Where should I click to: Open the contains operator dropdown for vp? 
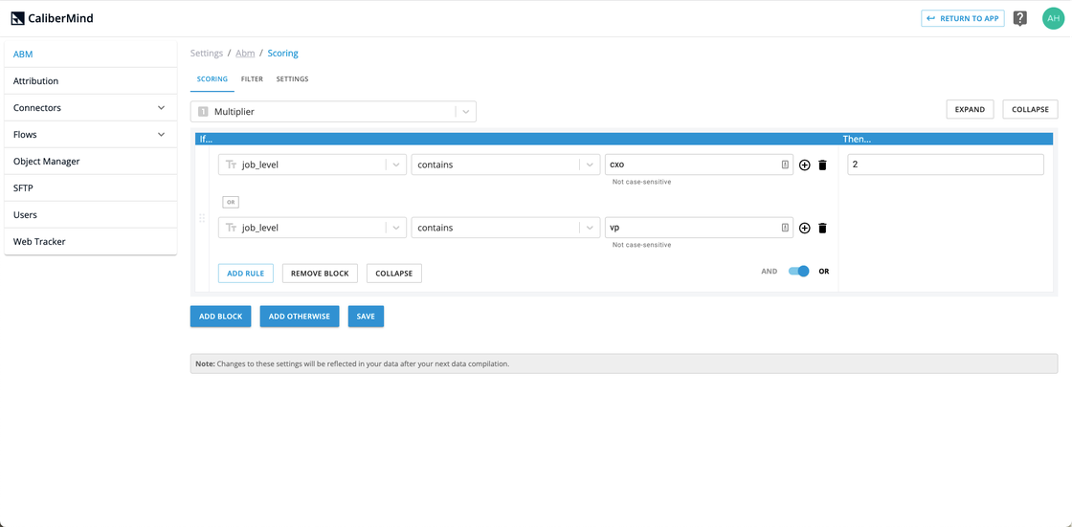pos(505,228)
